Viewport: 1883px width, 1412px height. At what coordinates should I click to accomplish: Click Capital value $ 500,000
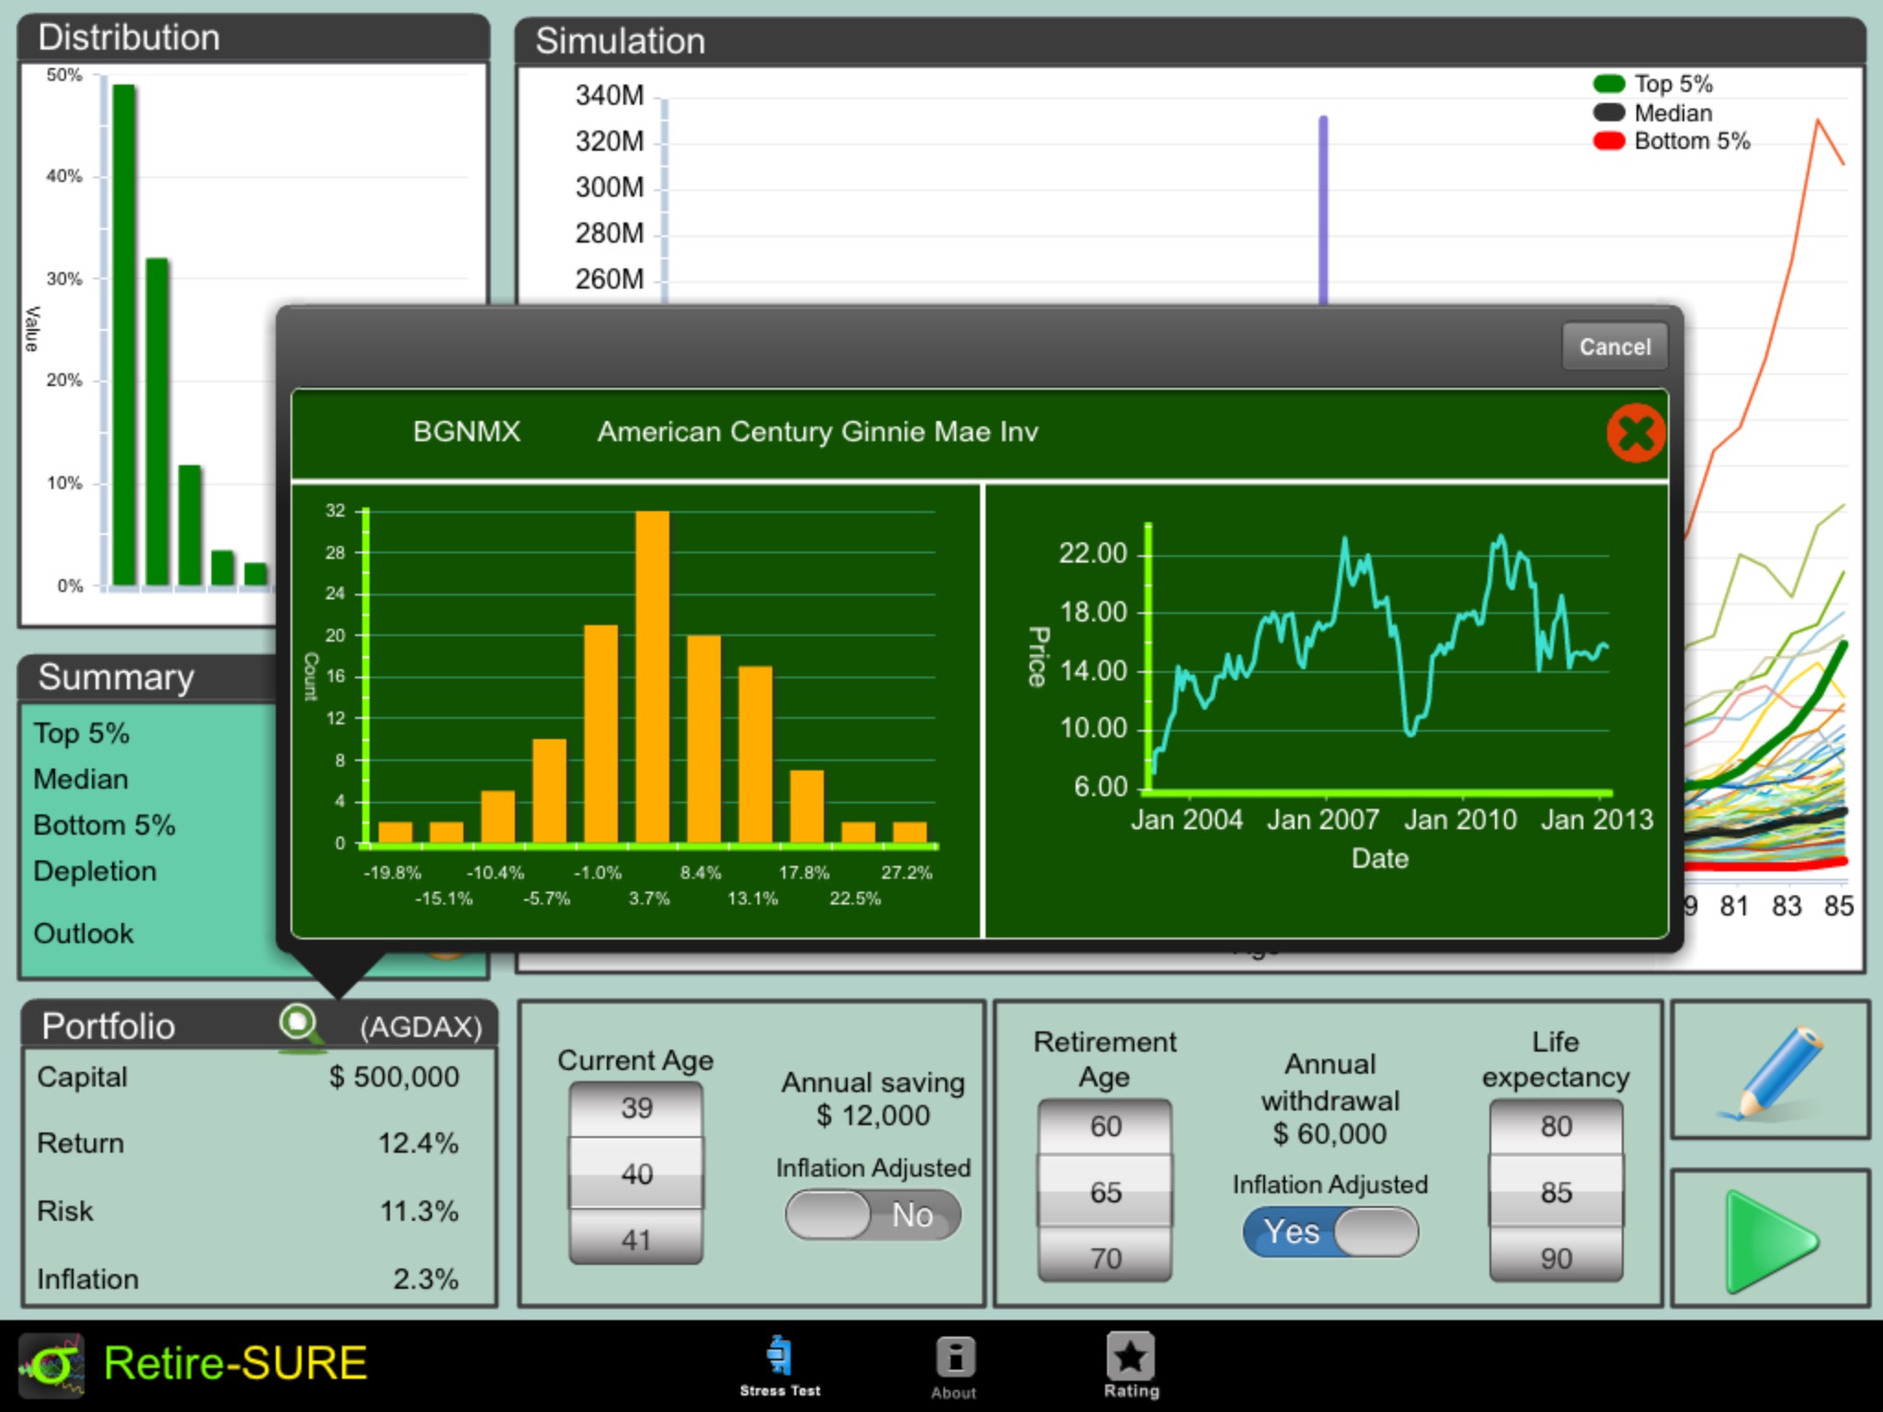(394, 1076)
